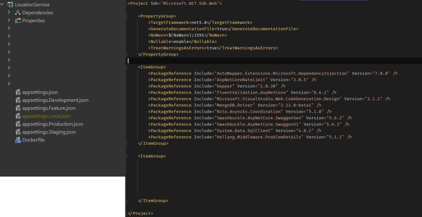The height and width of the screenshot is (217, 422).
Task: Expand the Properties folder
Action: tap(9, 20)
